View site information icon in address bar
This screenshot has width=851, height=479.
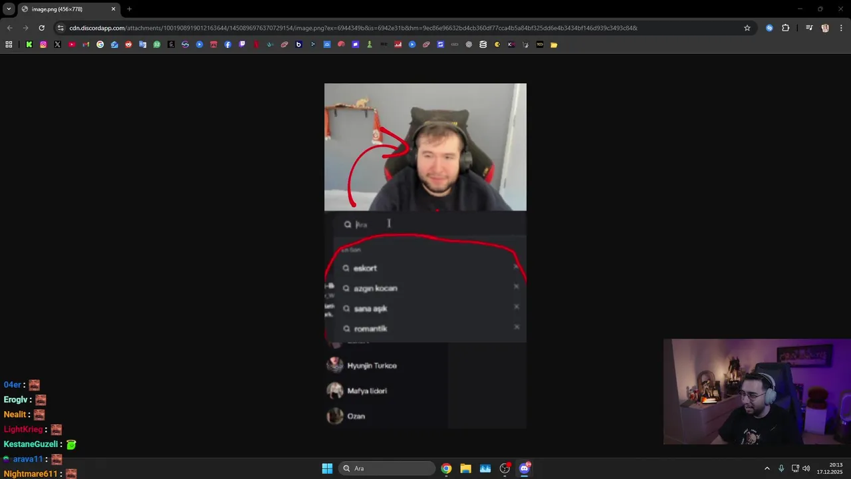click(61, 28)
